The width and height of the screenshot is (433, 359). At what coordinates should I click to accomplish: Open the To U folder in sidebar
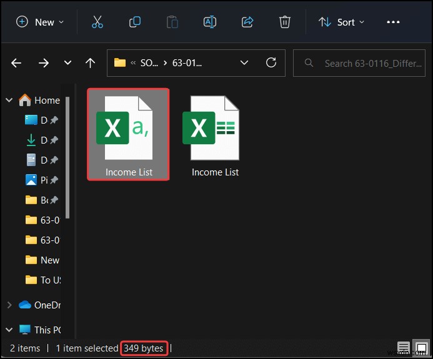click(x=42, y=280)
